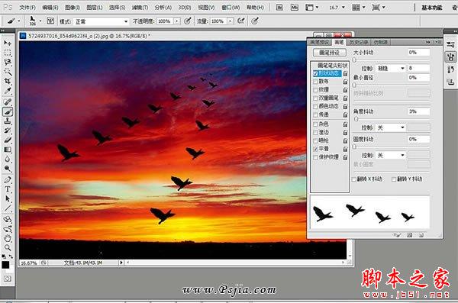Viewport: 458px width, 303px height.
Task: Set foreground color black swatch
Action: tap(5, 265)
